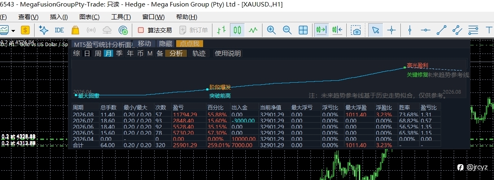The image size is (494, 180).
Task: Click the dollar sign depth of market icon
Action: (25, 30)
